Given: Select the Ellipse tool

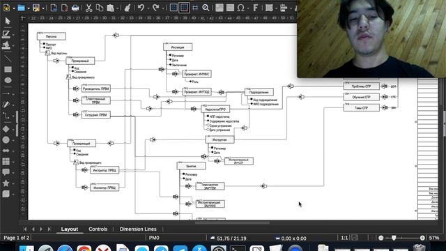Looking at the screenshot, I should point(8,80).
